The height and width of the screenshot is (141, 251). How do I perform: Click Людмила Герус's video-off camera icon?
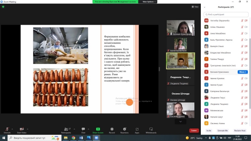click(246, 98)
